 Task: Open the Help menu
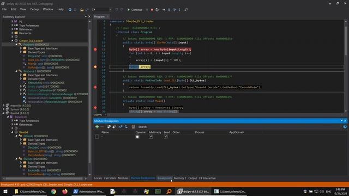point(61,9)
